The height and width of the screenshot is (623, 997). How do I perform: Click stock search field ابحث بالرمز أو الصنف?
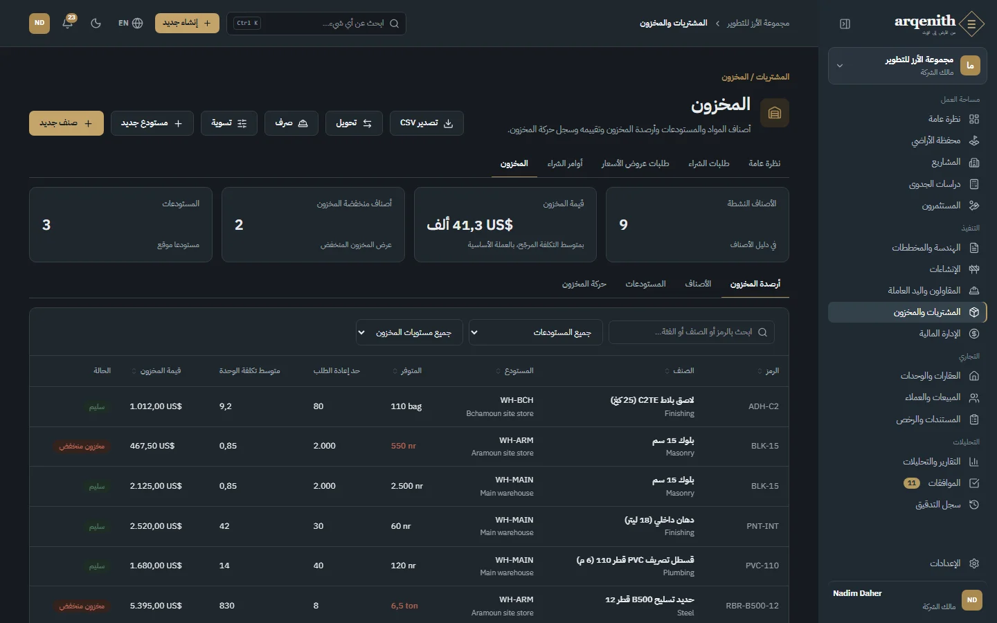pyautogui.click(x=691, y=332)
